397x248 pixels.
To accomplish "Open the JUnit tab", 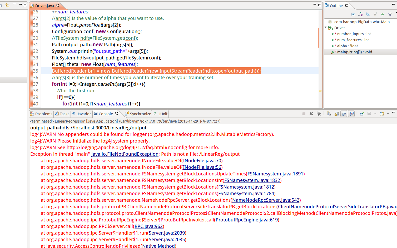I will pyautogui.click(x=161, y=114).
